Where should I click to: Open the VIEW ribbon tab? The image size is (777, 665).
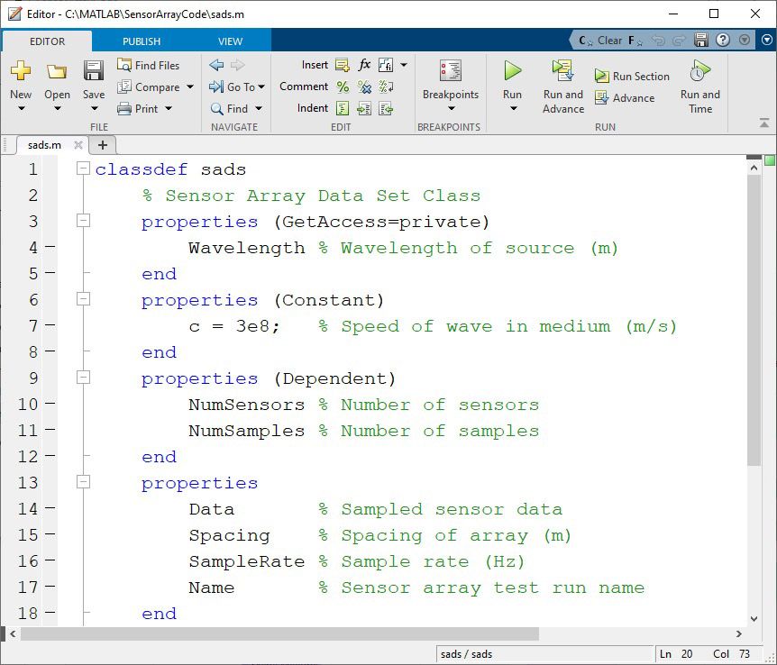(x=230, y=41)
